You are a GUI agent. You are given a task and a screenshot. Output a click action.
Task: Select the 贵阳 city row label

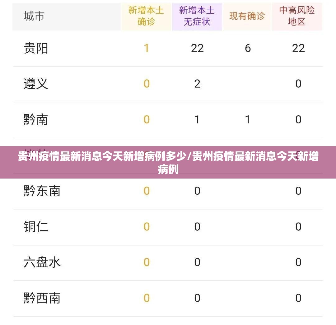(x=36, y=48)
